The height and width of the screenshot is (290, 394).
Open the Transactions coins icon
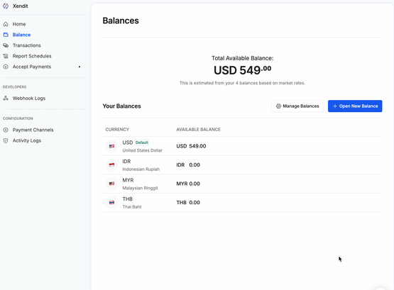coord(6,45)
